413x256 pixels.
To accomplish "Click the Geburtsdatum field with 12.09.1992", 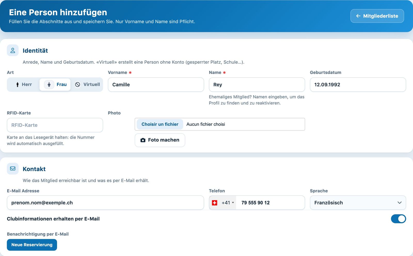I will coord(358,85).
